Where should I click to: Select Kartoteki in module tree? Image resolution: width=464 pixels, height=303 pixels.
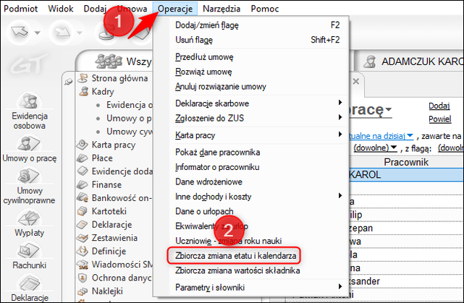coord(101,211)
